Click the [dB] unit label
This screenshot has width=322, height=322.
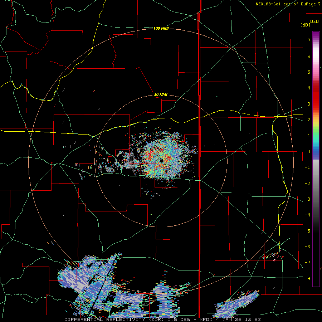305,25
